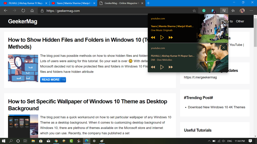Open the blue extension with badge 3
Image resolution: width=257 pixels, height=144 pixels.
click(213, 11)
